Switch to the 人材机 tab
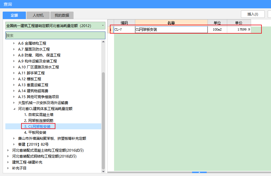 pos(38,15)
